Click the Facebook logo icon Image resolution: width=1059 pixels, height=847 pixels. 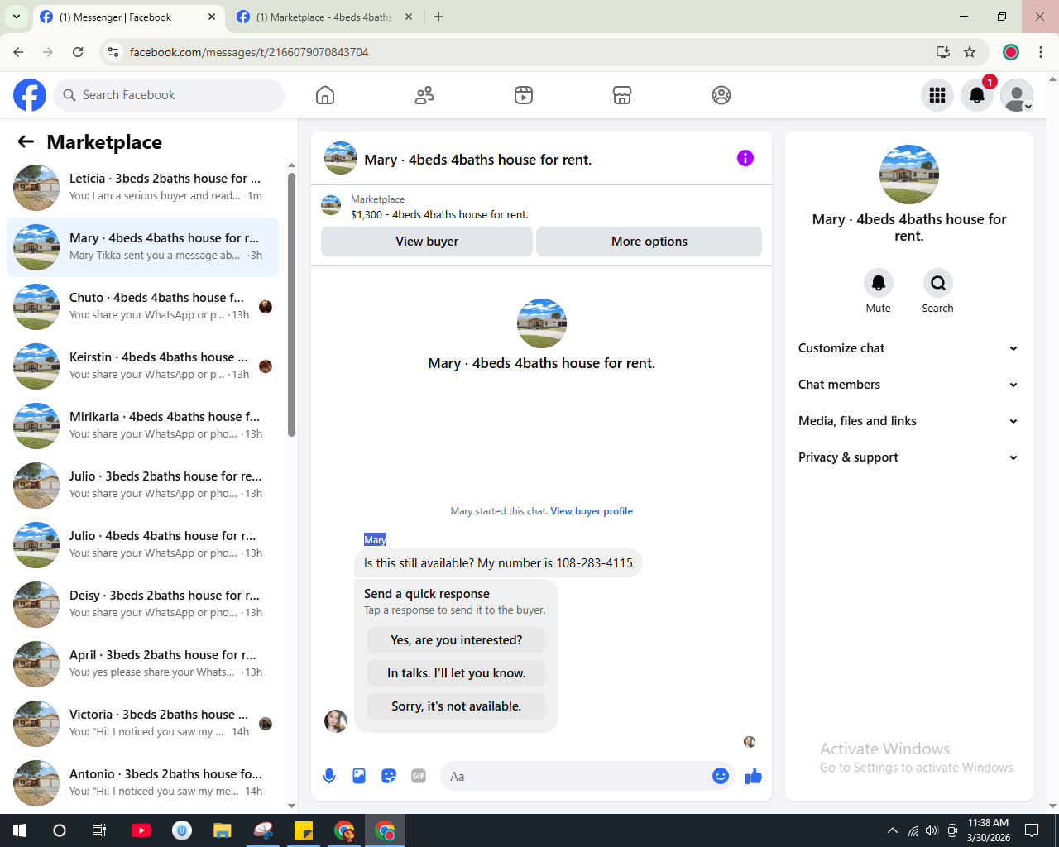(x=30, y=95)
